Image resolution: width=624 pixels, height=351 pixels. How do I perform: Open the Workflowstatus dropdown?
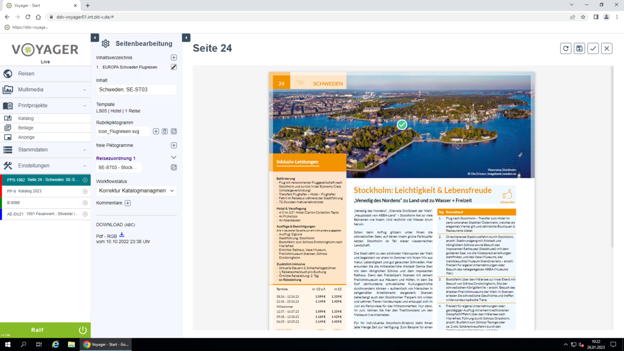click(x=136, y=191)
